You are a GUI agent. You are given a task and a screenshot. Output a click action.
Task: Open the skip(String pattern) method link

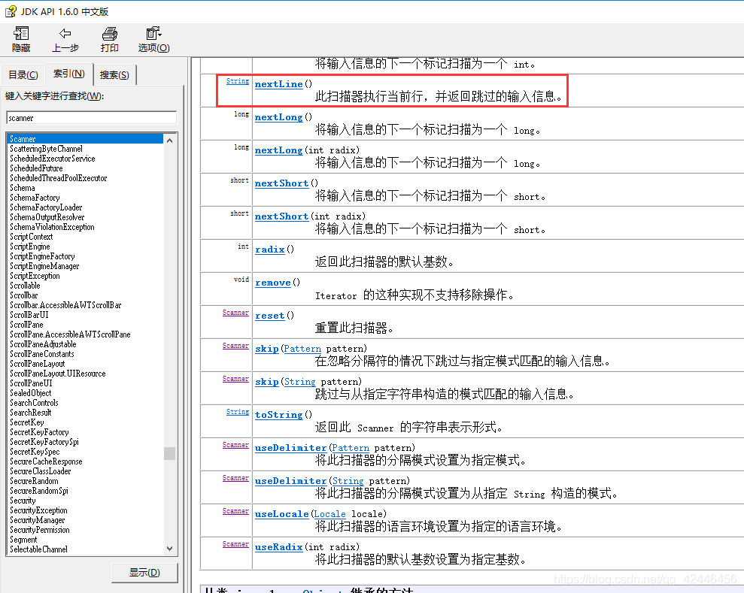tap(266, 382)
